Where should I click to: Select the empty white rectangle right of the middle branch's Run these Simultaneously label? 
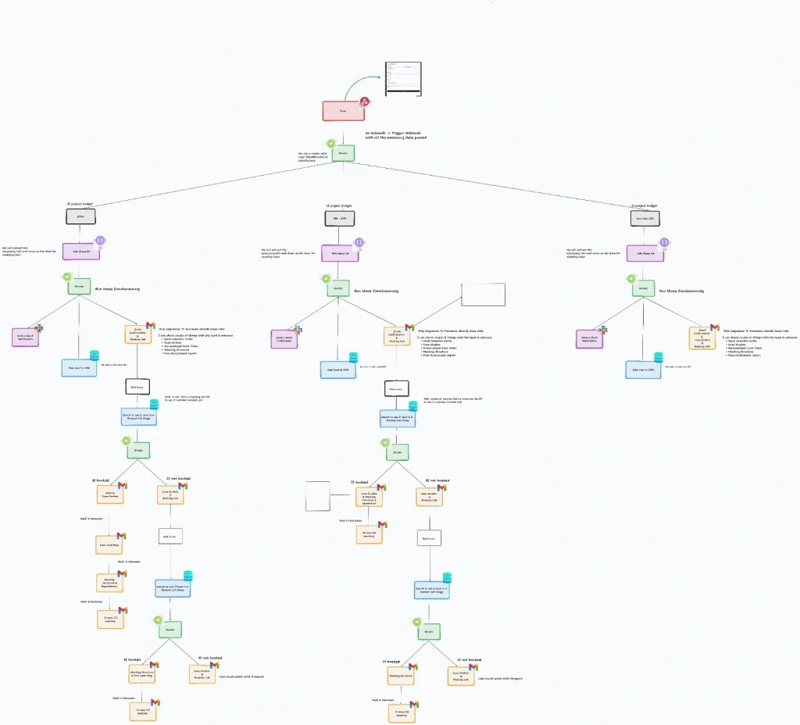click(483, 295)
